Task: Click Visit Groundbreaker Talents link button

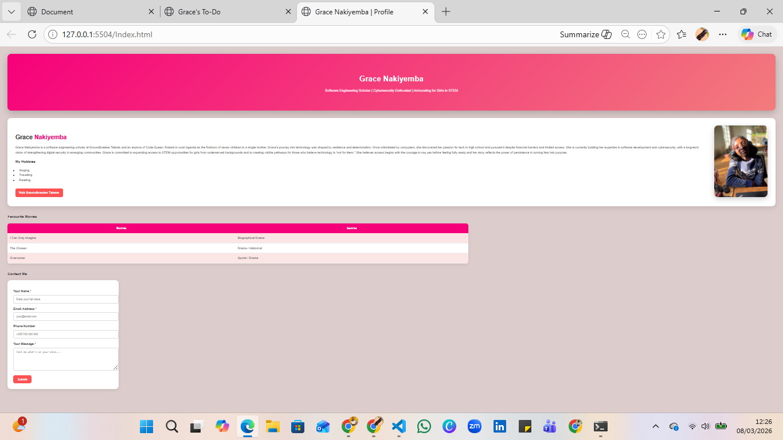Action: (39, 192)
